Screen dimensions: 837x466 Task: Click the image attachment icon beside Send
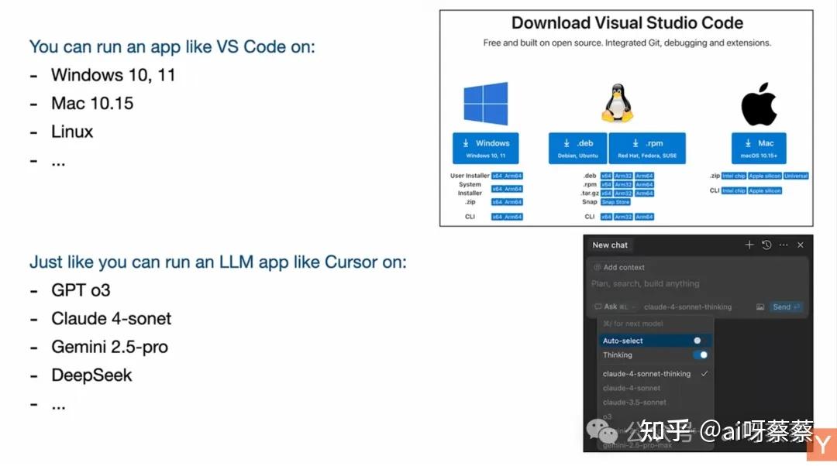[x=761, y=307]
